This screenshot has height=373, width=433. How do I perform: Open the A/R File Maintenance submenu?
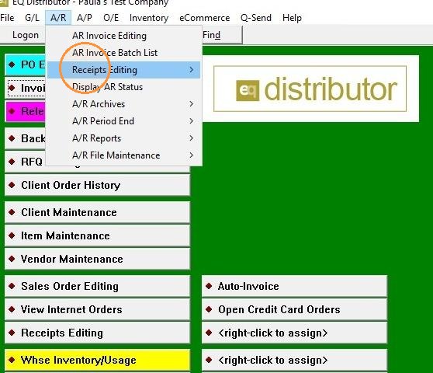123,155
